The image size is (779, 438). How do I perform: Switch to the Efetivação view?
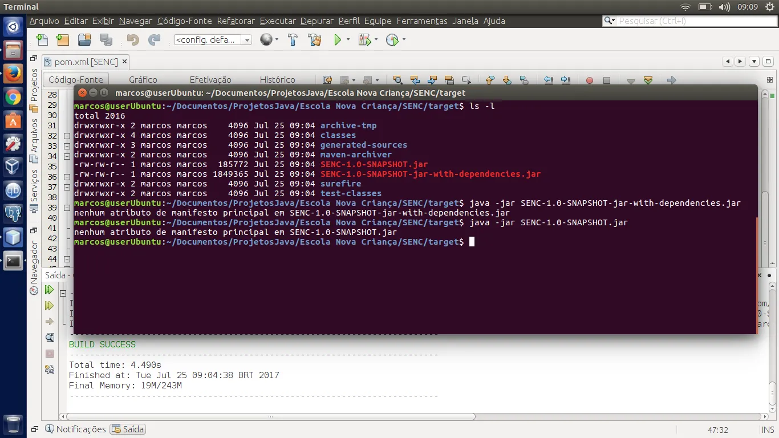[x=210, y=80]
